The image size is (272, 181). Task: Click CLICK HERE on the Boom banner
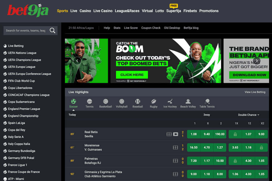click(132, 75)
